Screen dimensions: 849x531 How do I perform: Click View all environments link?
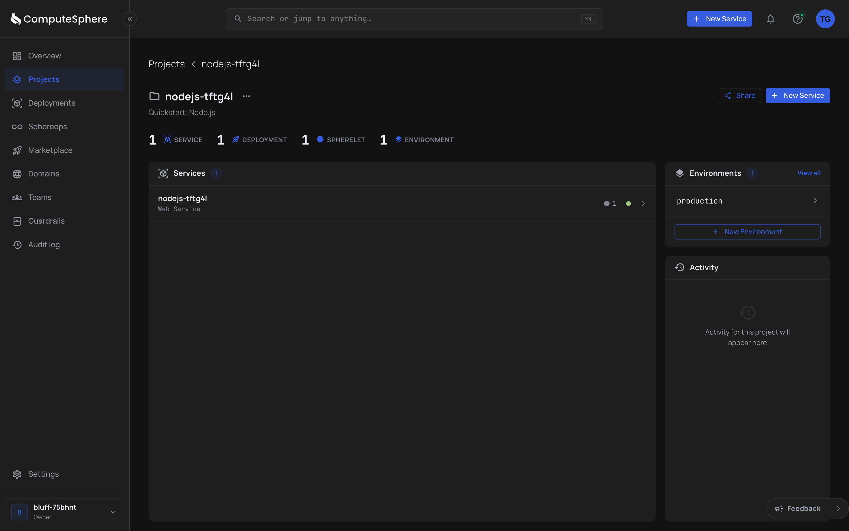(809, 173)
